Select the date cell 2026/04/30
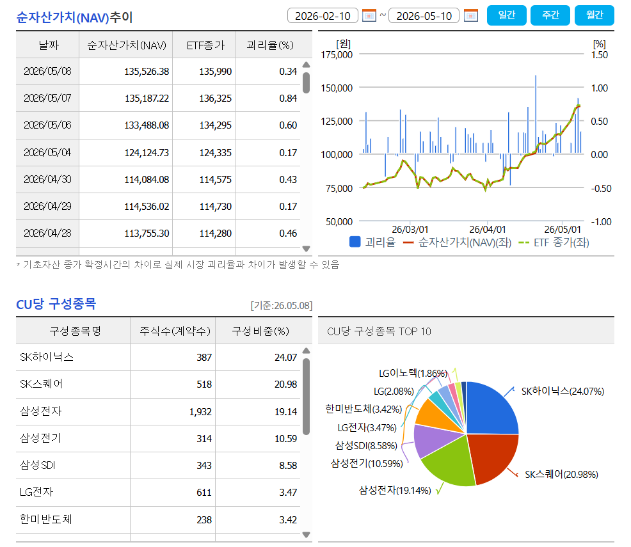 tap(47, 179)
